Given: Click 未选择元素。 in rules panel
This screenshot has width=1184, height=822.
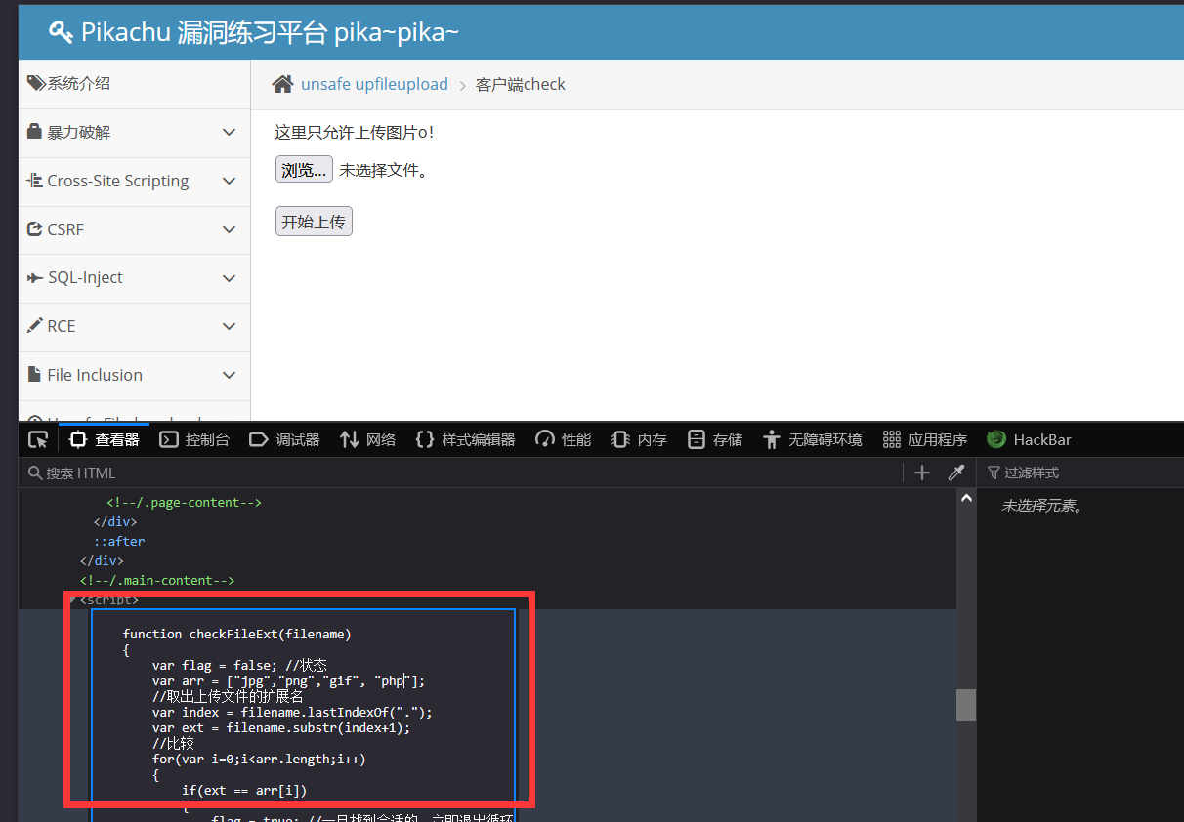Looking at the screenshot, I should tap(1043, 506).
